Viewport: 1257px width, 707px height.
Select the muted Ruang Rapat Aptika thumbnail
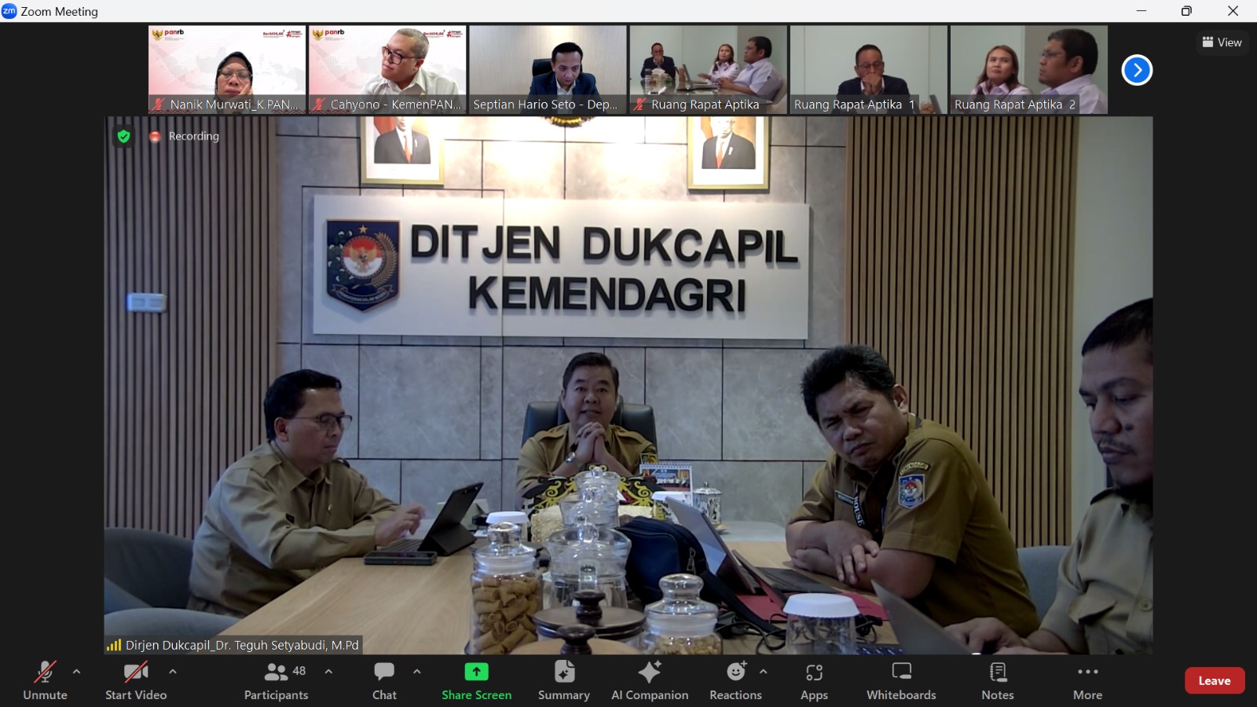[x=708, y=70]
